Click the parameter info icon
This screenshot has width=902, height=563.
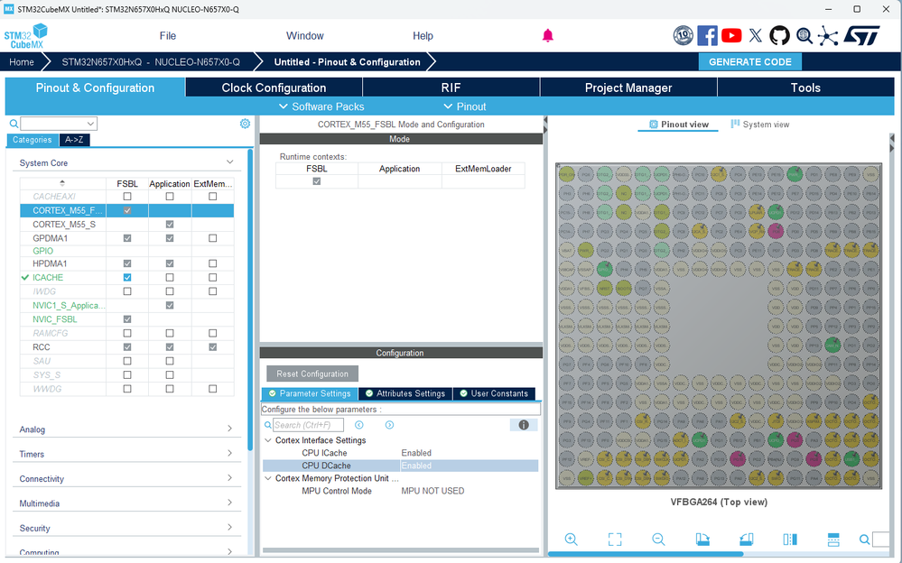tap(524, 425)
